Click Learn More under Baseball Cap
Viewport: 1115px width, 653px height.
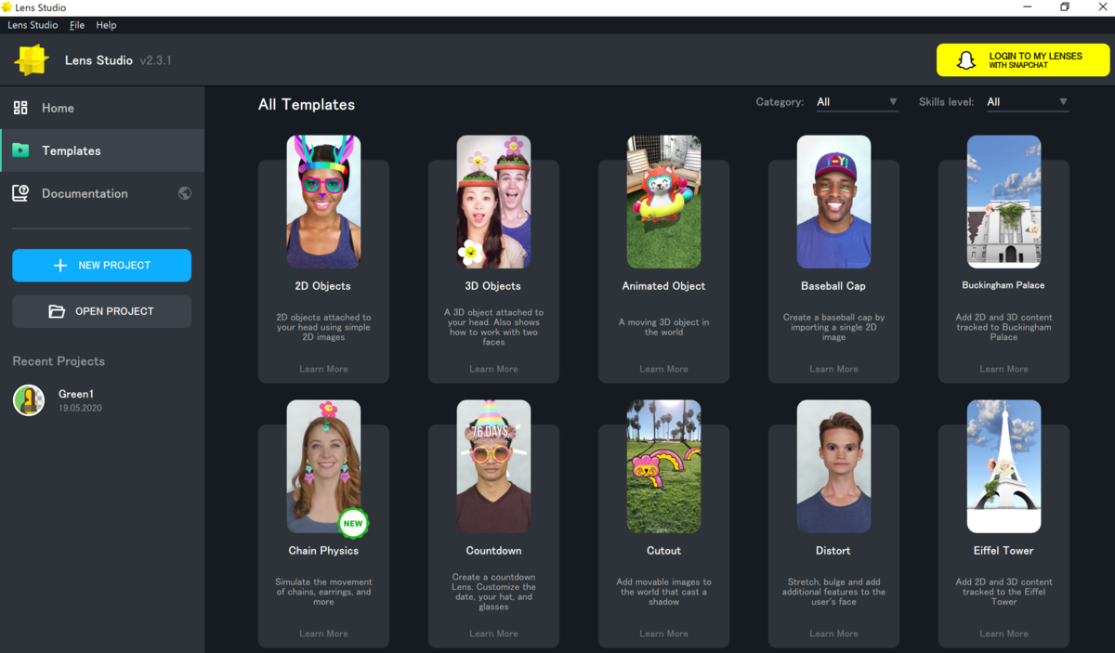(833, 369)
